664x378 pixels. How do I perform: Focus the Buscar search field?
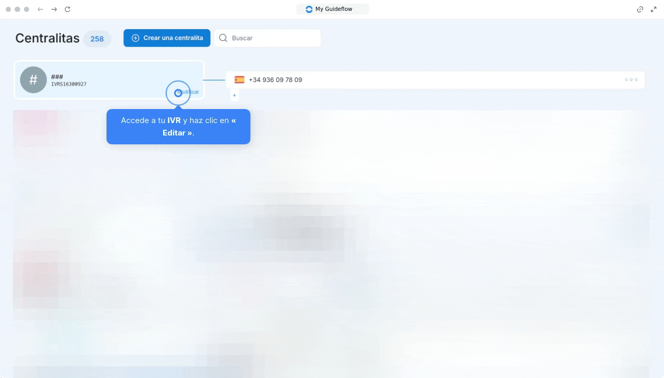(273, 38)
